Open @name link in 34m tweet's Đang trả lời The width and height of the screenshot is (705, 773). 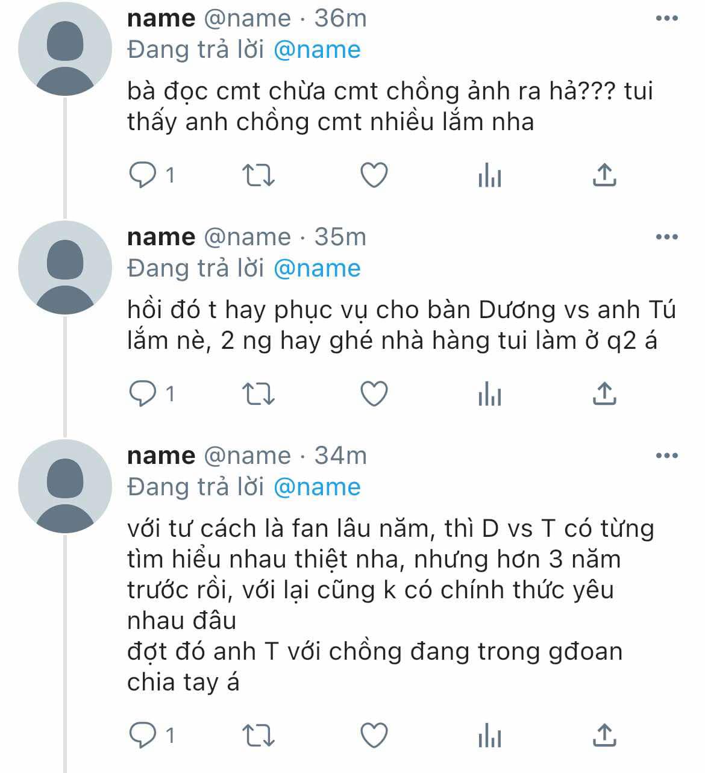point(317,487)
